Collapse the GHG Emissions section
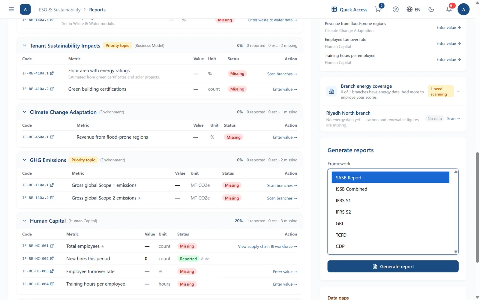The width and height of the screenshot is (480, 300). [x=25, y=160]
